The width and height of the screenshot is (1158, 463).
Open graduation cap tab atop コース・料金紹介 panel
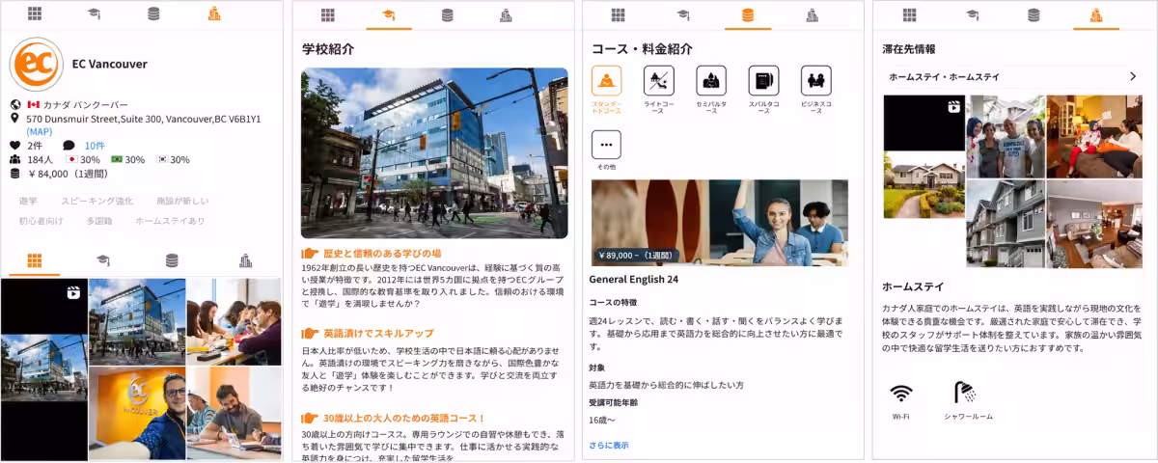(x=683, y=14)
